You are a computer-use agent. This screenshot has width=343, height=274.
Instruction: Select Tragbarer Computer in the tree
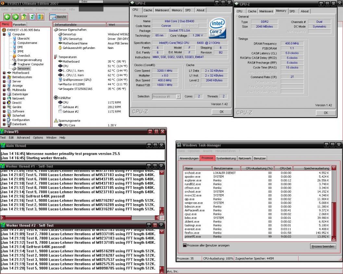pos(31,64)
